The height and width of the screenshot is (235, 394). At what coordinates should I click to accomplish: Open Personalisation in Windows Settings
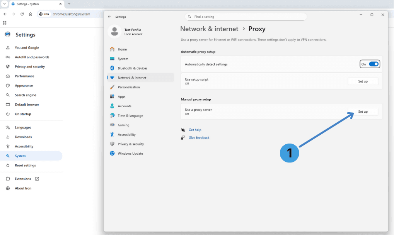click(140, 87)
